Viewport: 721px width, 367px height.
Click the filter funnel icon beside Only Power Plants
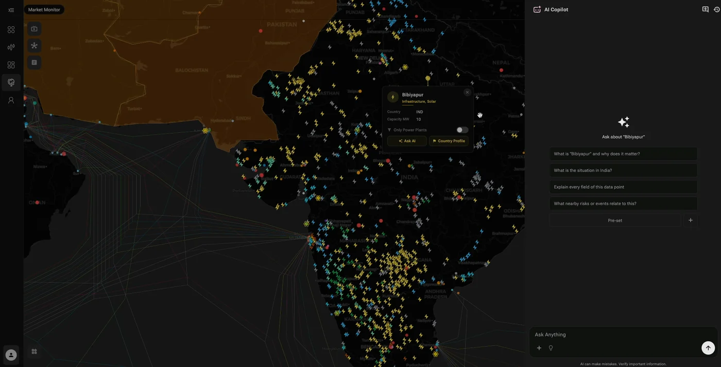(x=389, y=130)
